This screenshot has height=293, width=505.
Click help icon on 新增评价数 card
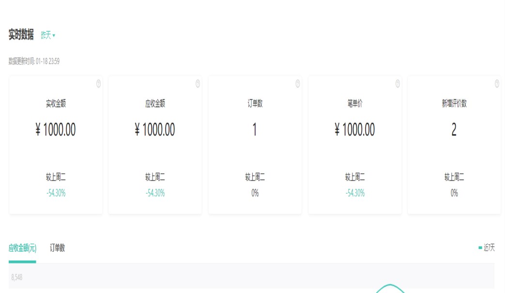coord(497,84)
